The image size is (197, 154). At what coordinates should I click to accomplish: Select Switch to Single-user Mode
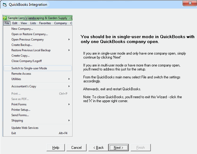38,68
